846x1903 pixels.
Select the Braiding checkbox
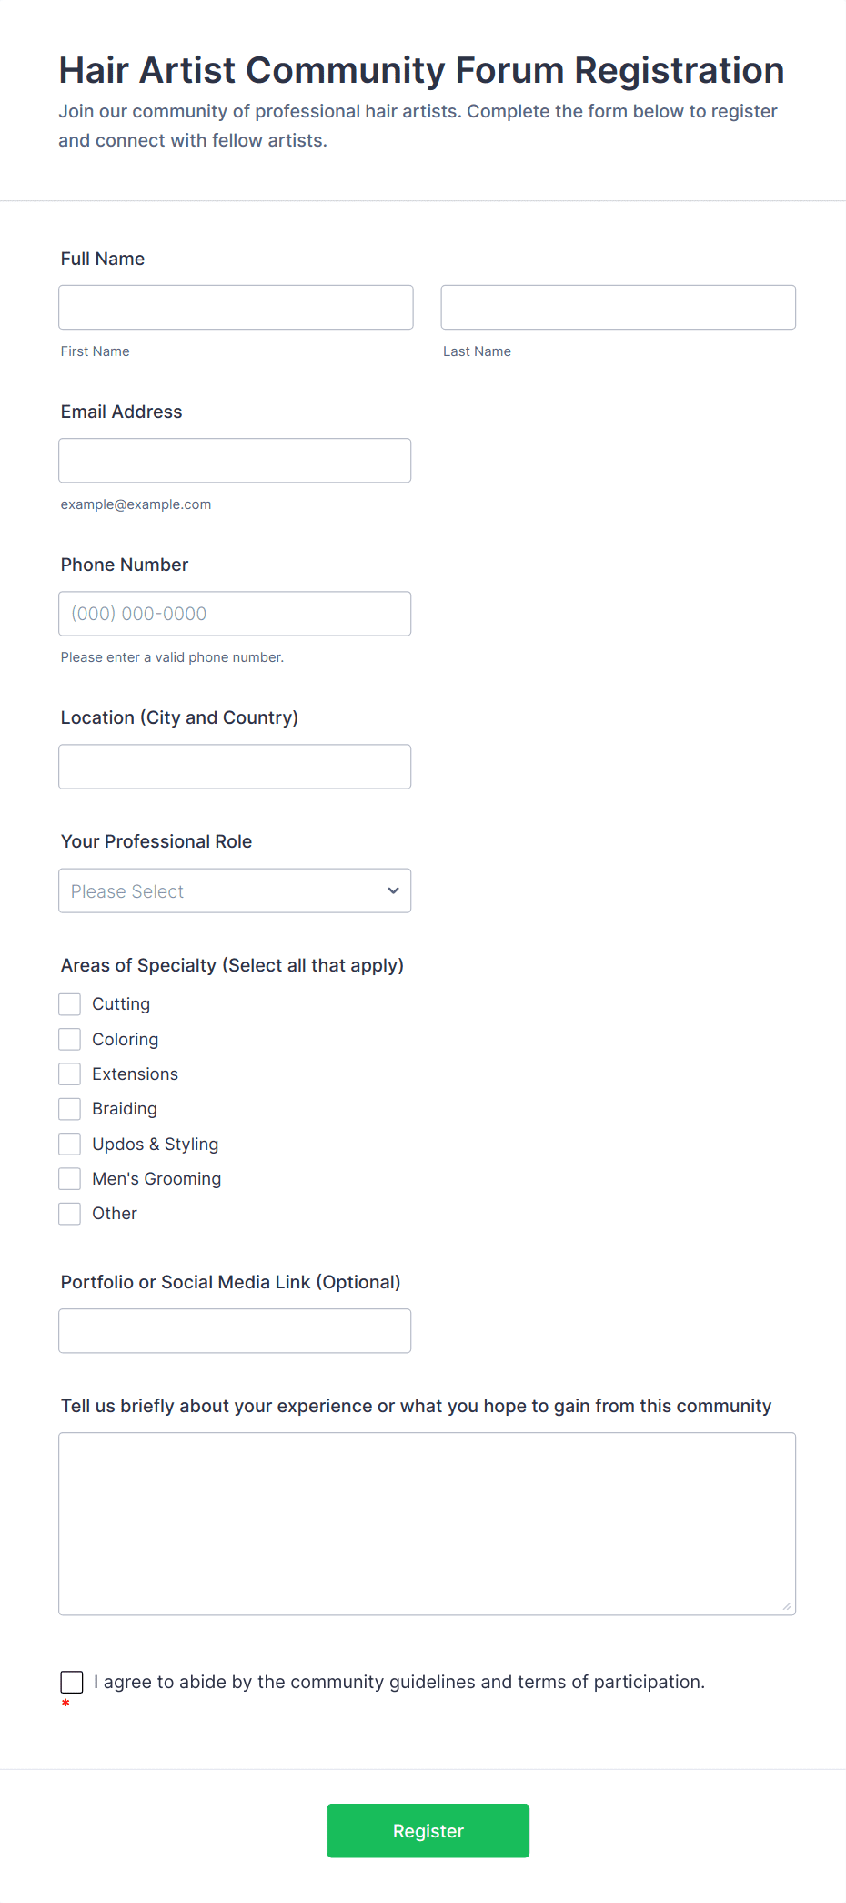click(x=70, y=1109)
